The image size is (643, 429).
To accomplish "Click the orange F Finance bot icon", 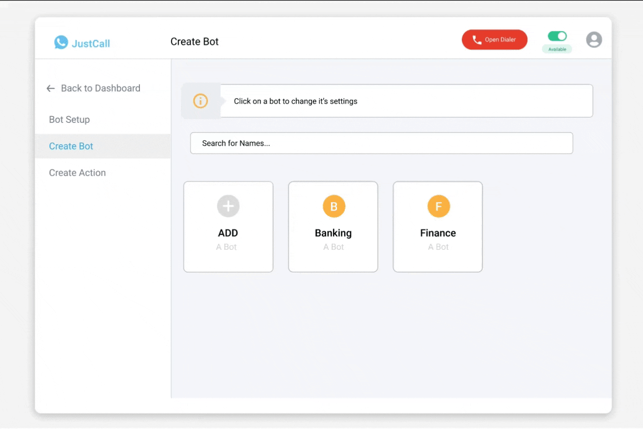I will tap(438, 207).
